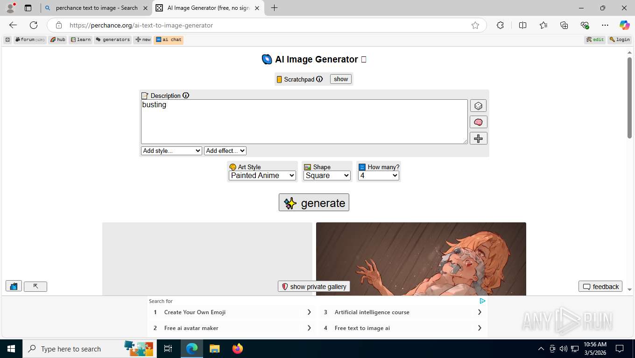Image resolution: width=635 pixels, height=358 pixels.
Task: Dismiss the top bar with the X icon
Action: [x=7, y=40]
